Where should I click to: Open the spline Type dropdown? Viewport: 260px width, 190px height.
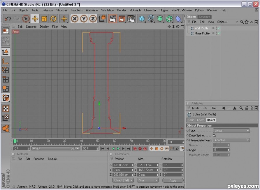tap(231, 131)
